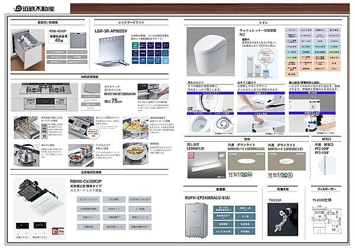This screenshot has width=355, height=250.
Task: Click the トイレ section header
Action: pyautogui.click(x=263, y=22)
